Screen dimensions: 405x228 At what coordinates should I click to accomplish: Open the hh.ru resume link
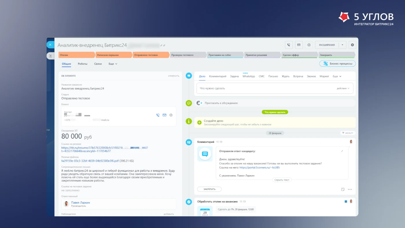click(105, 149)
